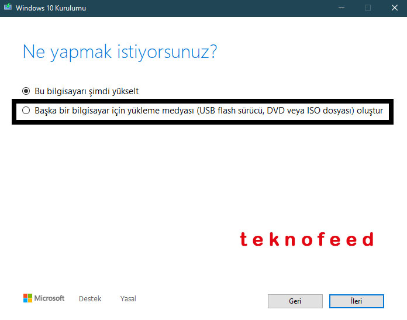The height and width of the screenshot is (320, 407).
Task: Click the greyed-out maximize window button
Action: (x=367, y=8)
